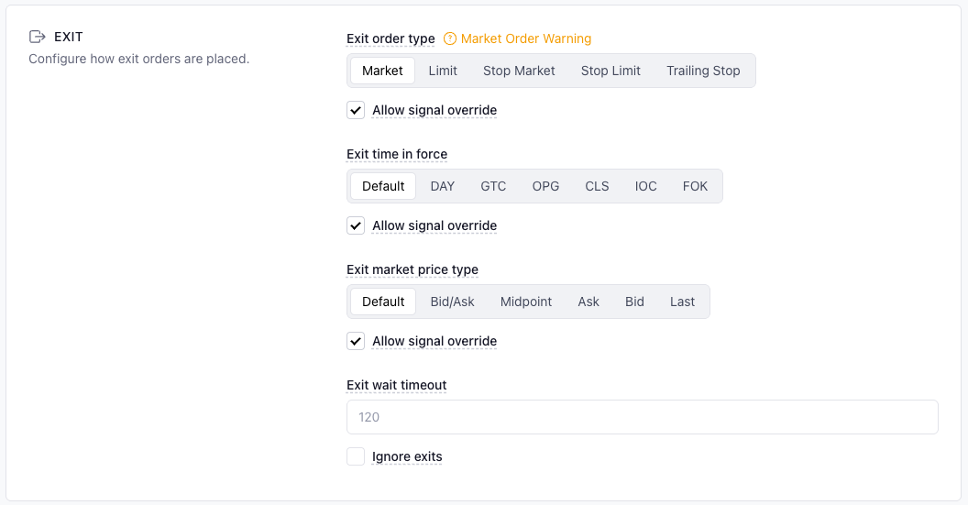
Task: Open the Market Order Warning link
Action: (x=526, y=38)
